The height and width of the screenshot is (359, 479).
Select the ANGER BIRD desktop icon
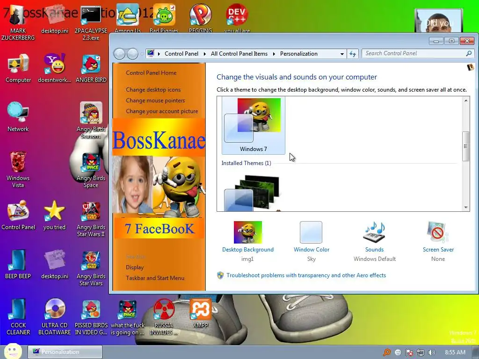point(91,68)
